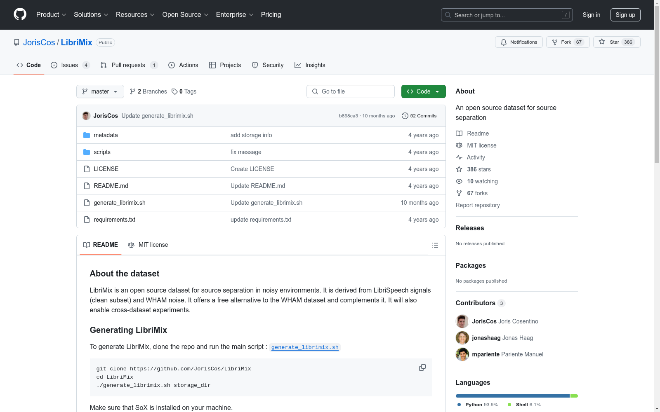Click Report repository

[478, 205]
